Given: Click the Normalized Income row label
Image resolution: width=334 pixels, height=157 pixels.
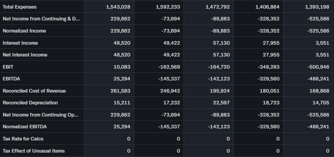Looking at the screenshot, I should [24, 31].
